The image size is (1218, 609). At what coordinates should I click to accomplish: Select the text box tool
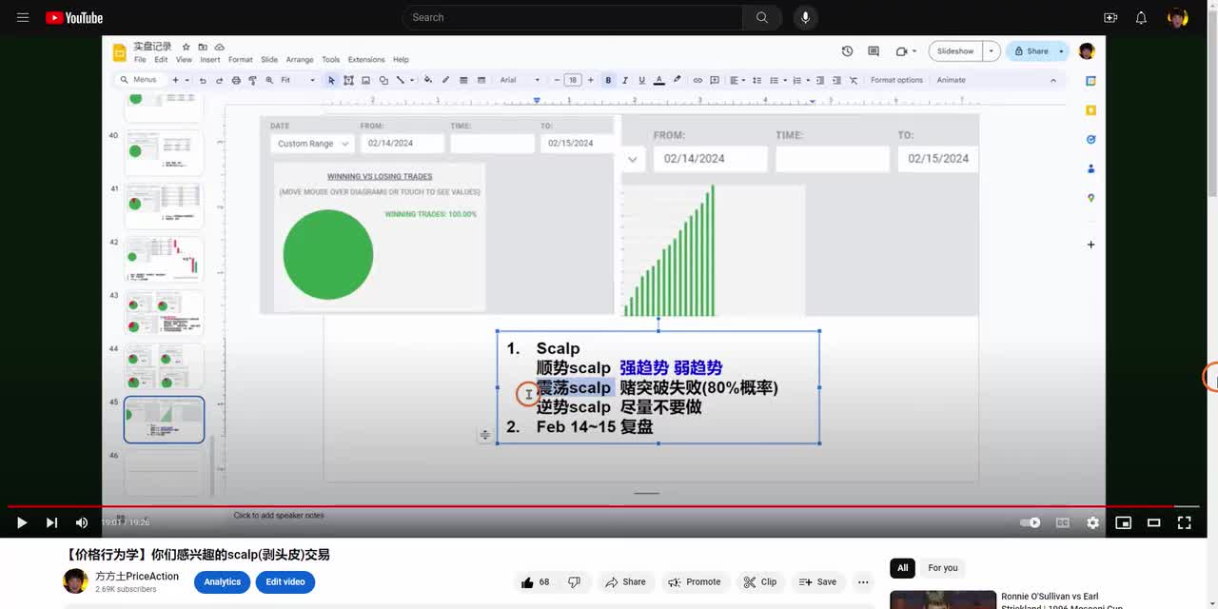[348, 80]
